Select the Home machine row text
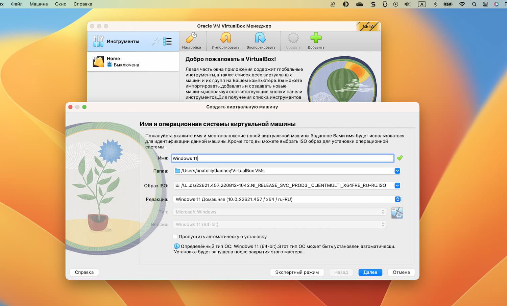Image resolution: width=507 pixels, height=306 pixels. click(x=113, y=58)
